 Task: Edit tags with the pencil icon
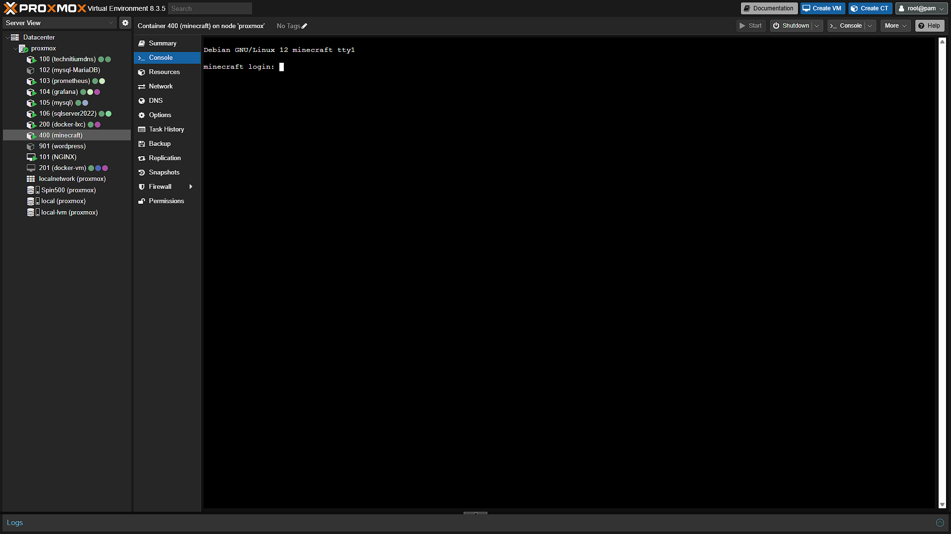click(x=305, y=26)
